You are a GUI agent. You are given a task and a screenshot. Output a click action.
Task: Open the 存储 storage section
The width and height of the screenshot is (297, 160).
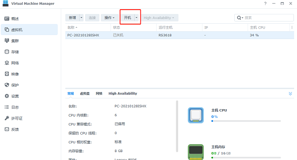pos(29,52)
